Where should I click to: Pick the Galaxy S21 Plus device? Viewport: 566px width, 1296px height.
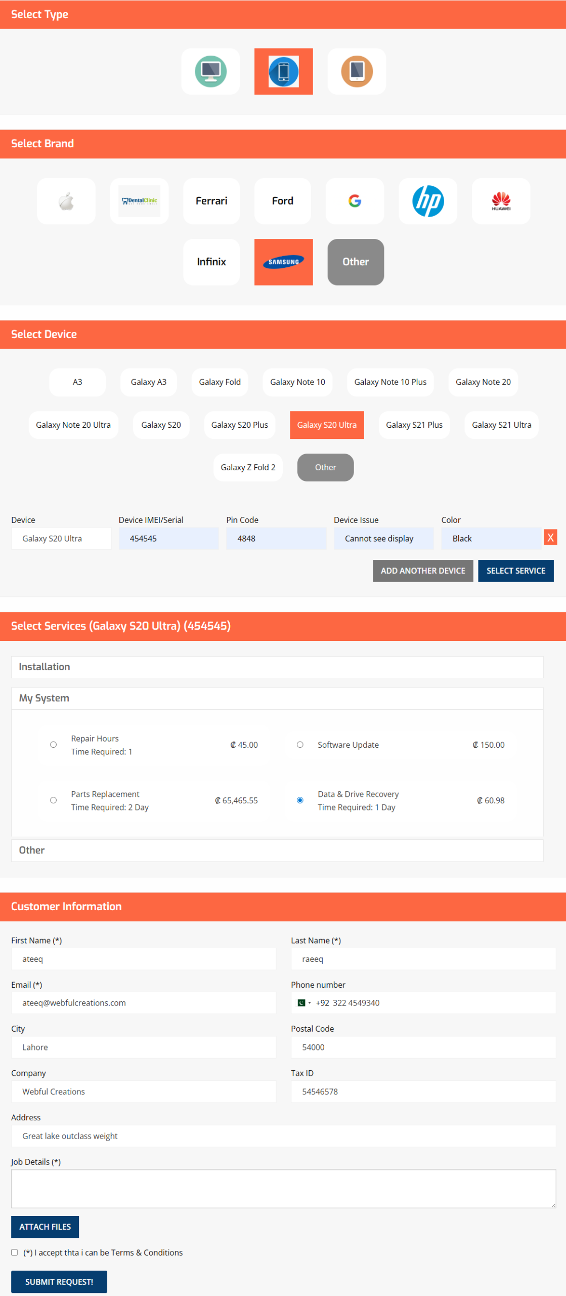point(414,425)
